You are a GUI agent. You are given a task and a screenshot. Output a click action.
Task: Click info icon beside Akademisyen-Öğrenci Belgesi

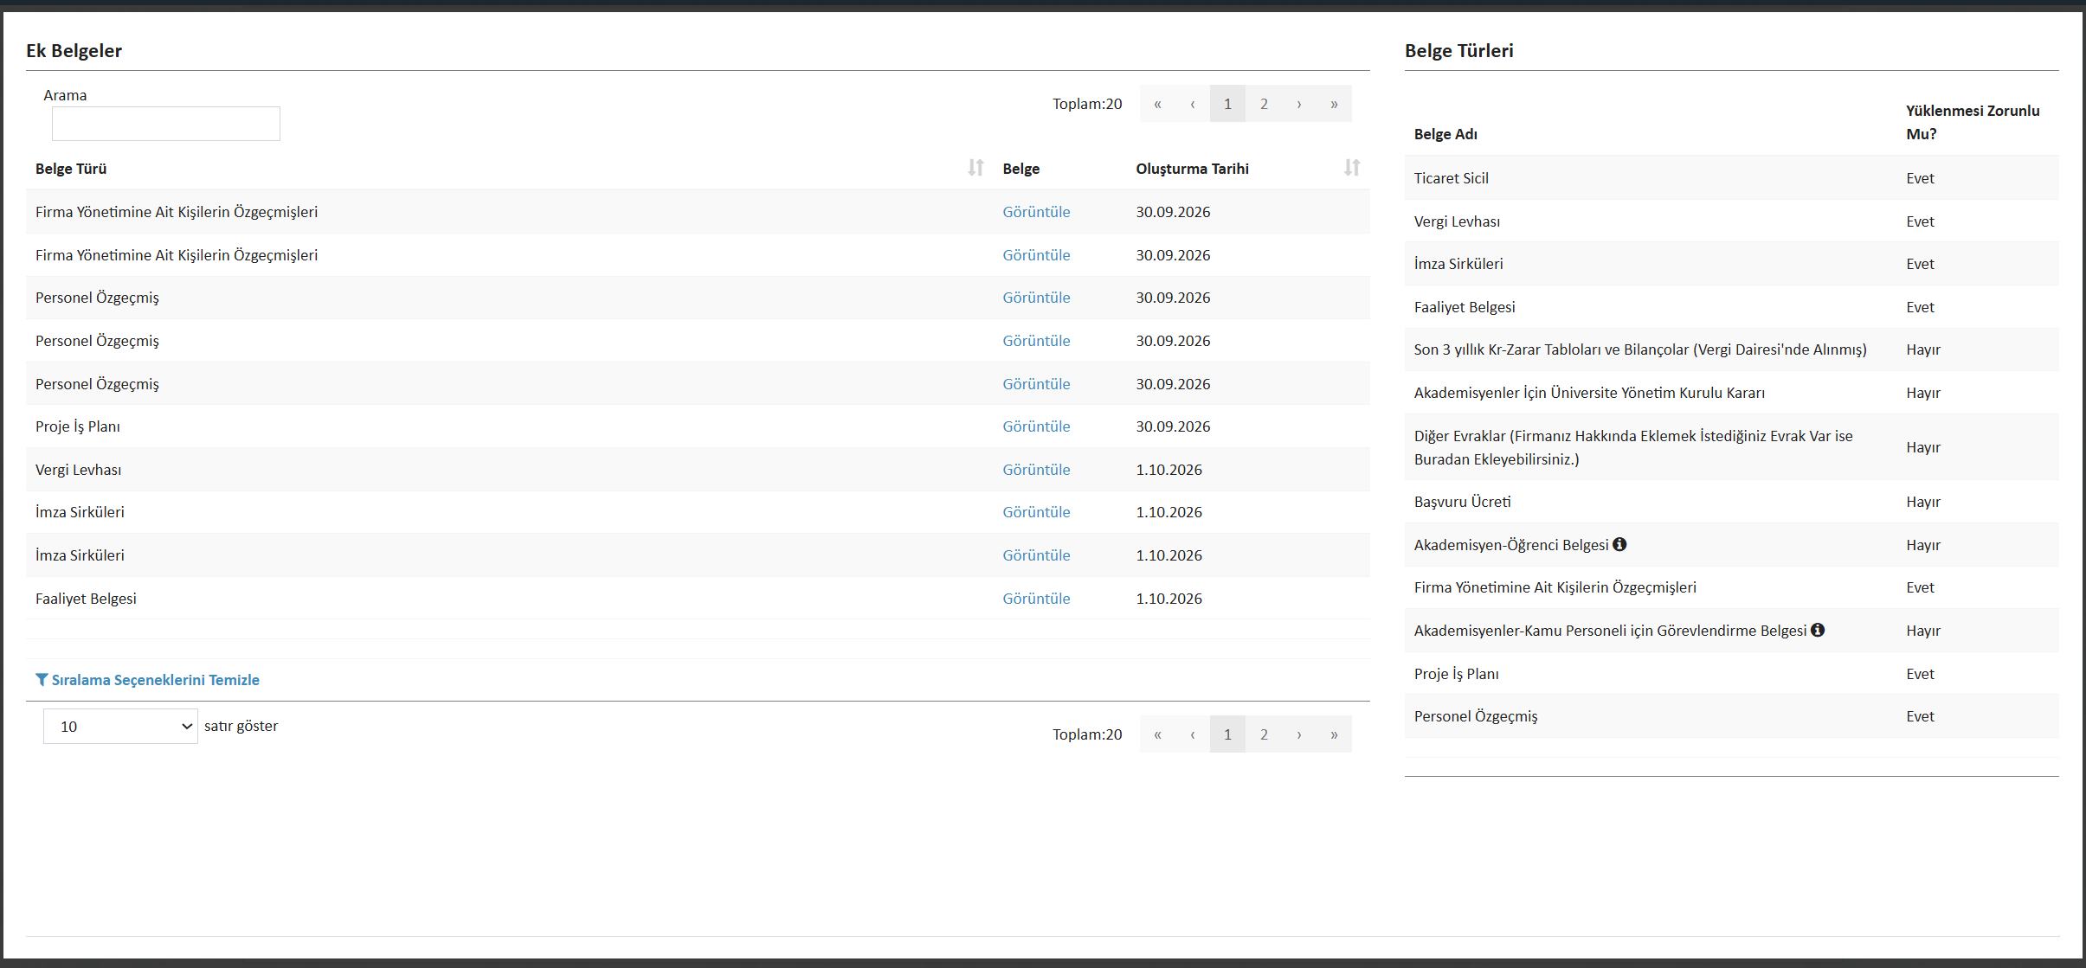pos(1619,544)
